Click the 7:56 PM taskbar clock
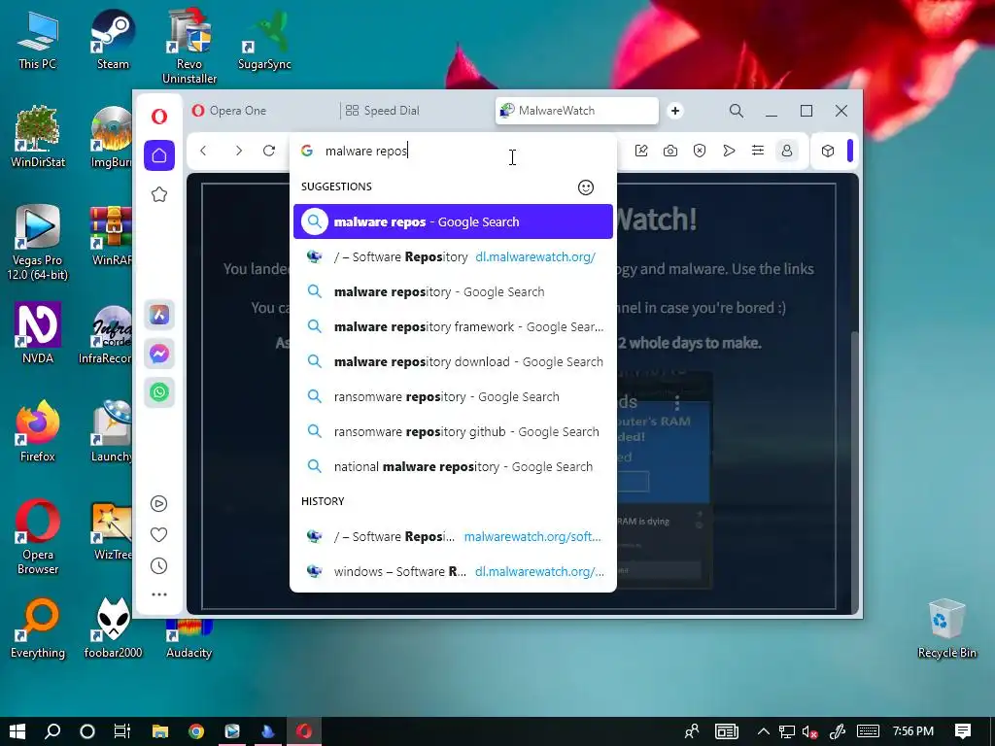995x746 pixels. 913,731
